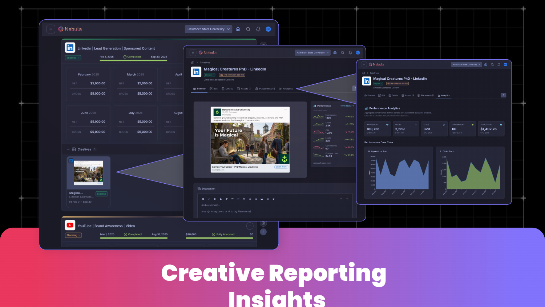Collapse the Creatives section

point(68,149)
